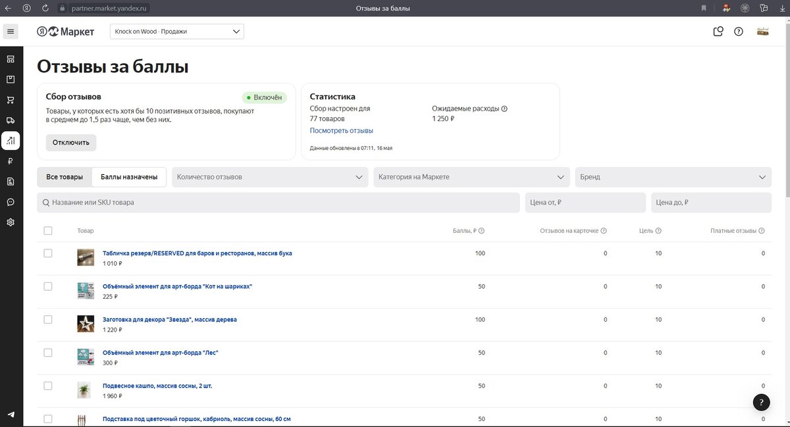790x427 pixels.
Task: Click the help question mark in the header
Action: (739, 32)
